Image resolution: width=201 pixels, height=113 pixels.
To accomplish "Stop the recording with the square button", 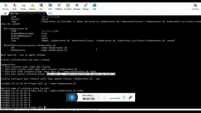I will 104,97.
